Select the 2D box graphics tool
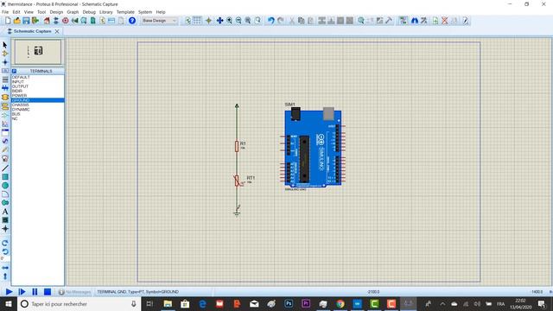 pos(5,176)
